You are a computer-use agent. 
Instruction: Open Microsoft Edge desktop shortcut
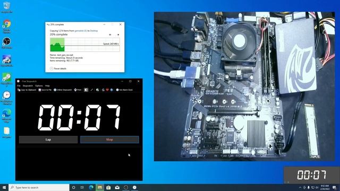pyautogui.click(x=7, y=116)
